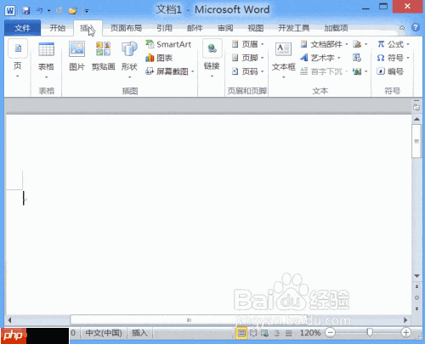The image size is (425, 344).
Task: Click the 编号 (Number) button
Action: (390, 71)
